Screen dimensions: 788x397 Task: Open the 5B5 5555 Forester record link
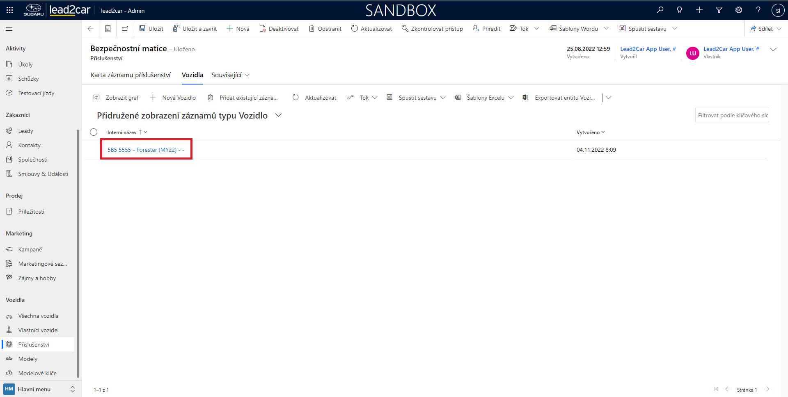tap(146, 150)
